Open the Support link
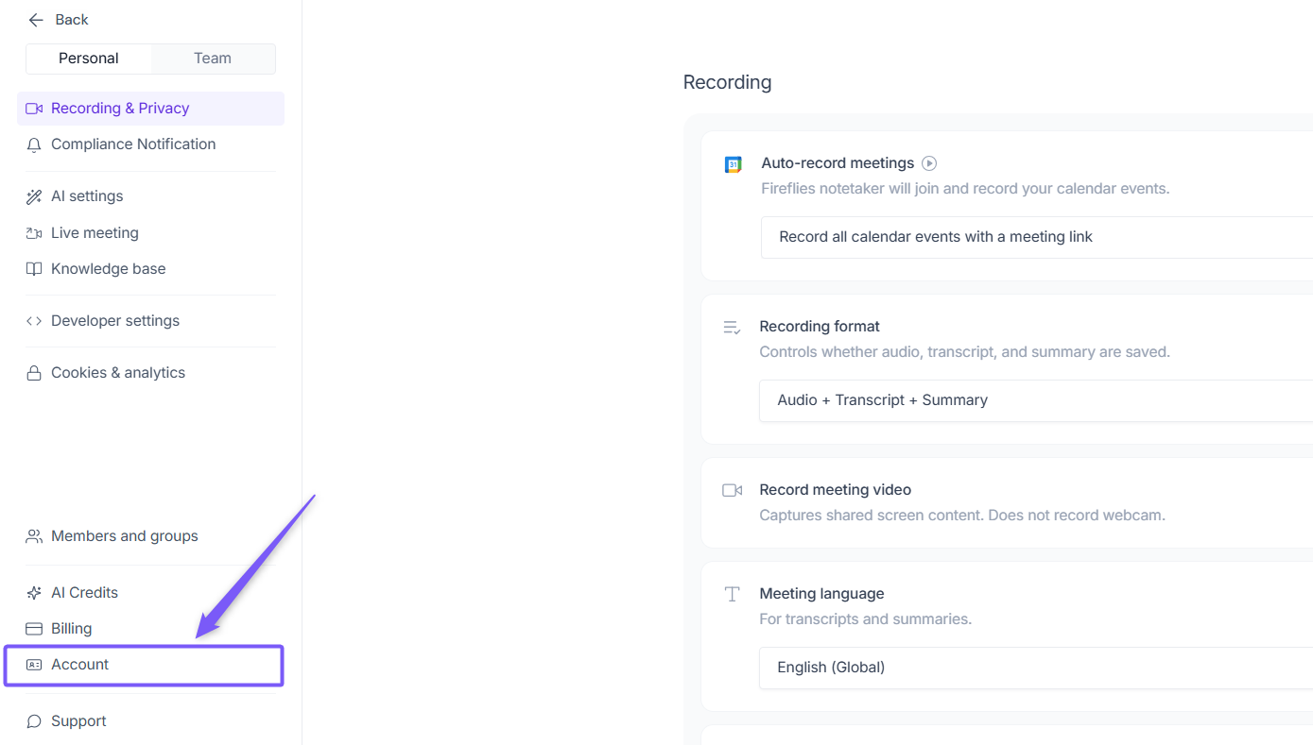The height and width of the screenshot is (745, 1313). click(78, 721)
